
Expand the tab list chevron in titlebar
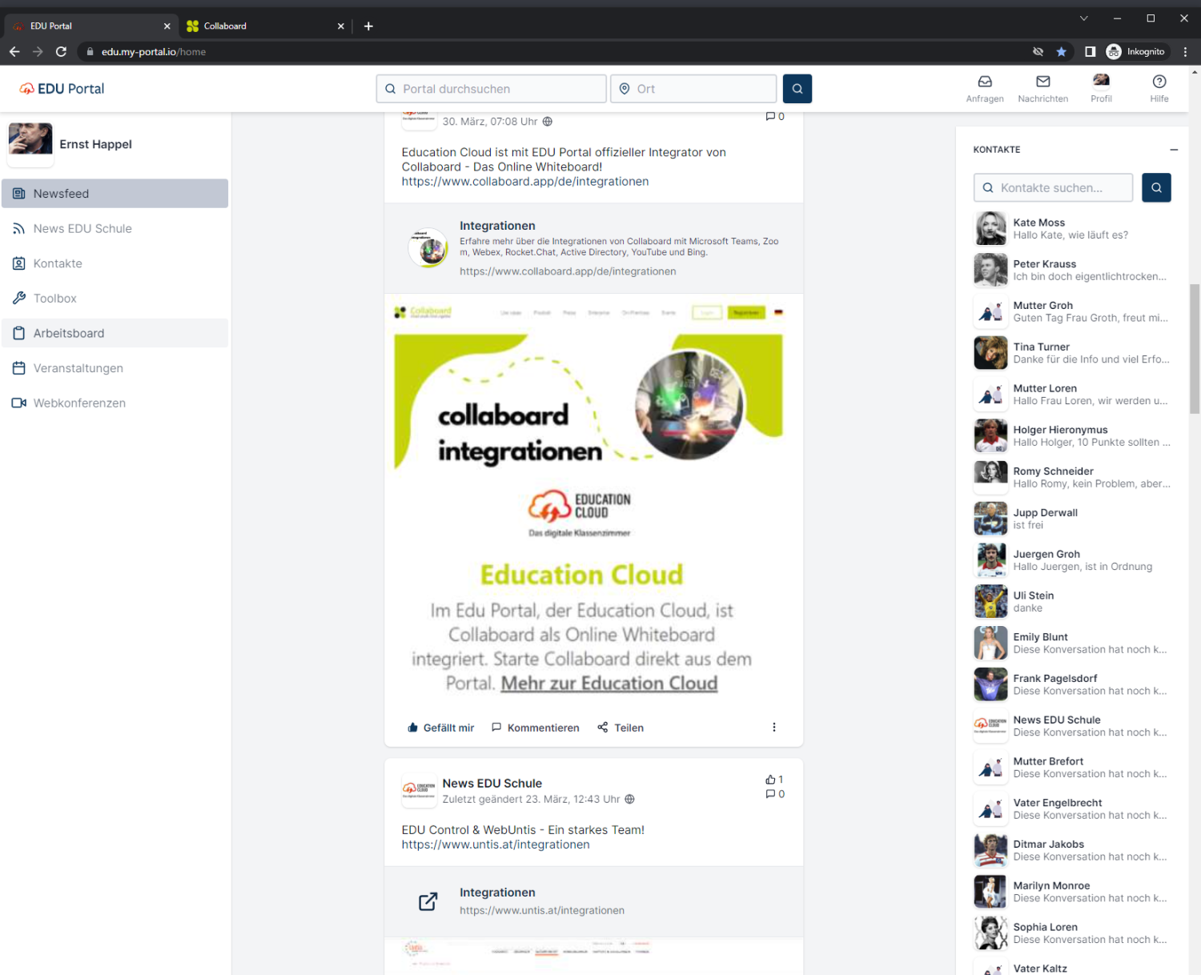(x=1083, y=18)
